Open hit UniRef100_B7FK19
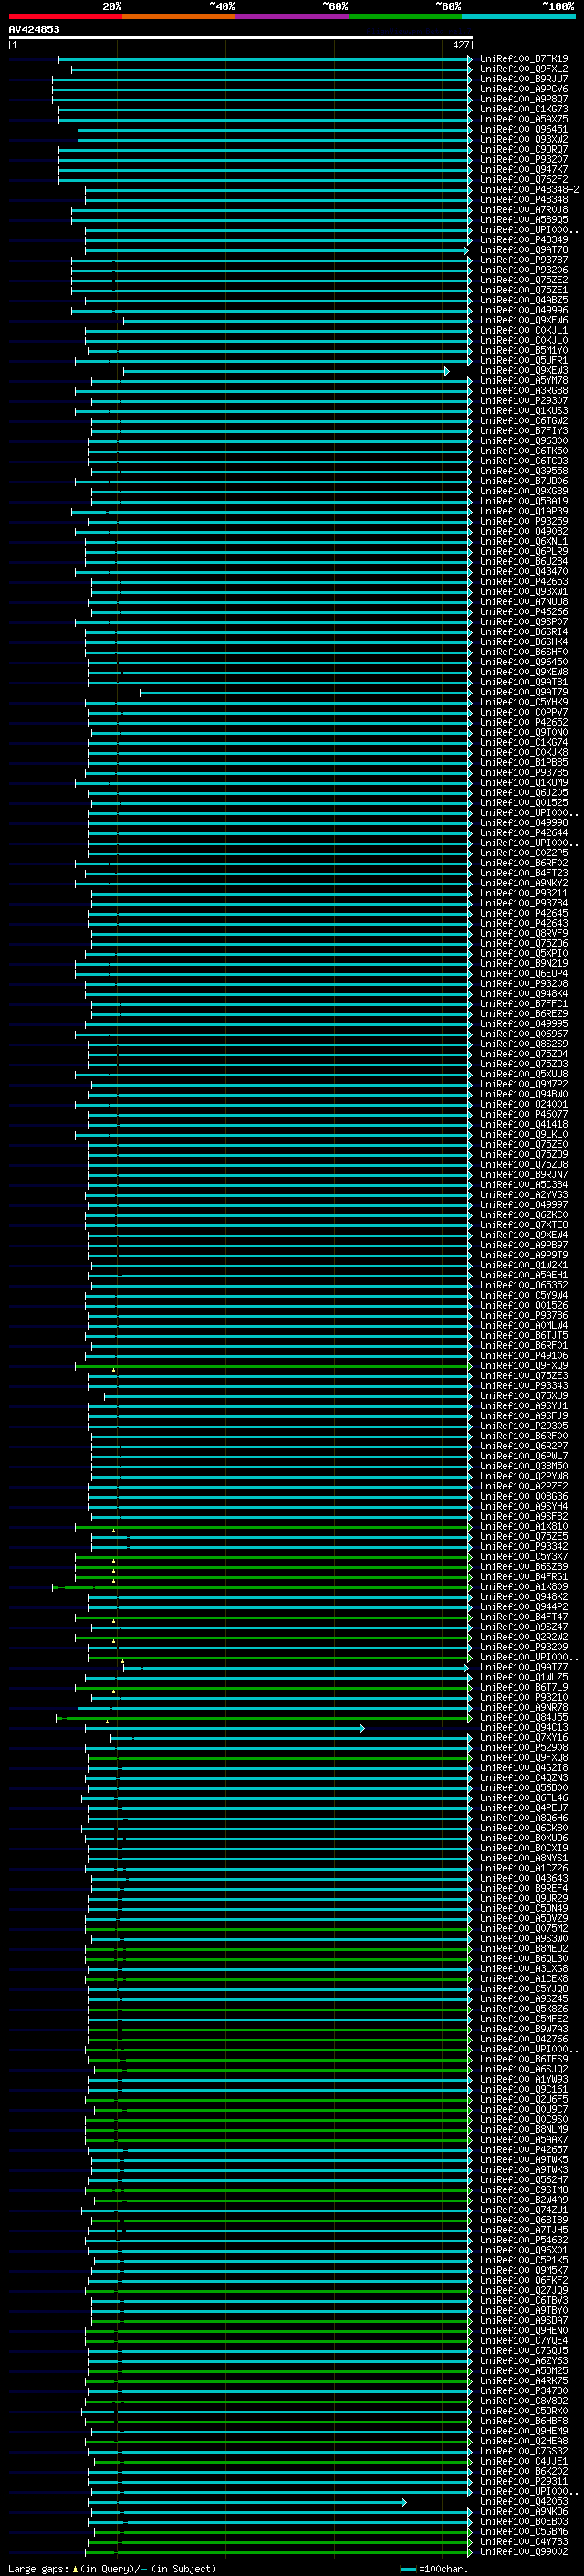584x2576 pixels. (x=524, y=59)
